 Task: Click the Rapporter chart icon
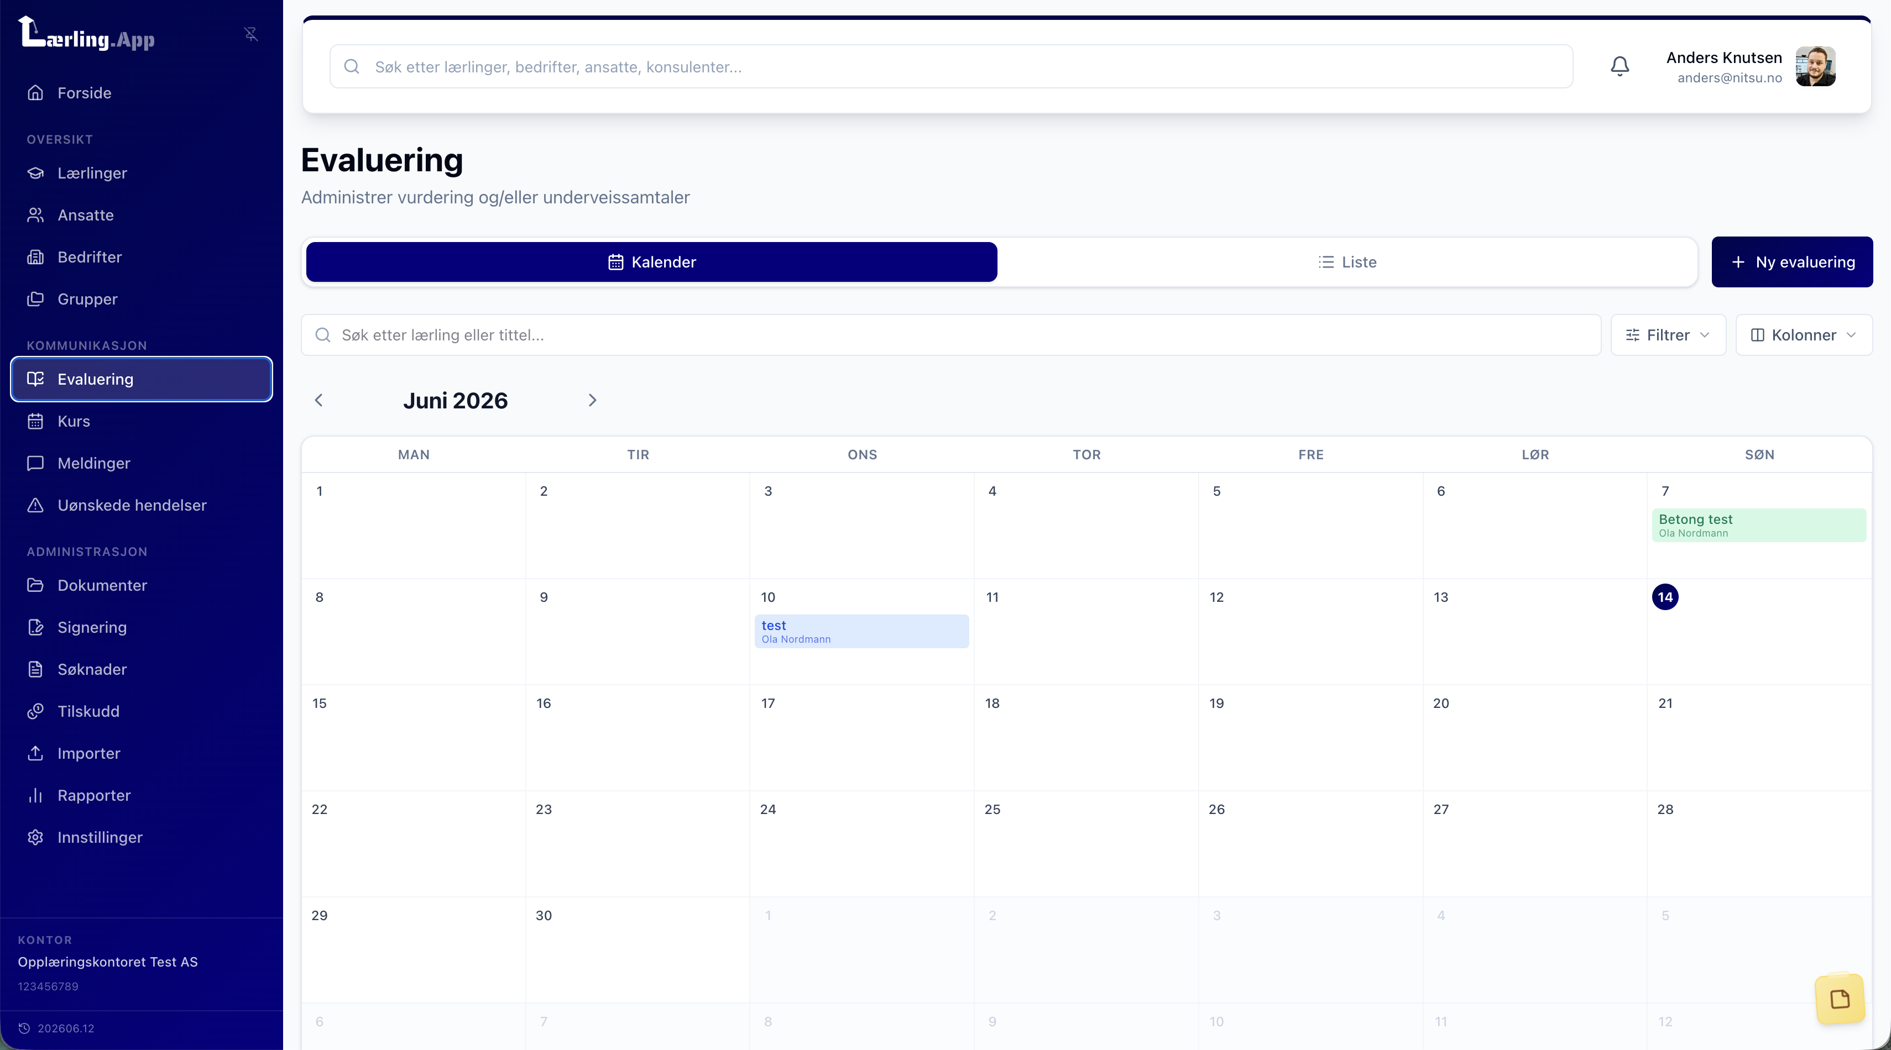[35, 795]
